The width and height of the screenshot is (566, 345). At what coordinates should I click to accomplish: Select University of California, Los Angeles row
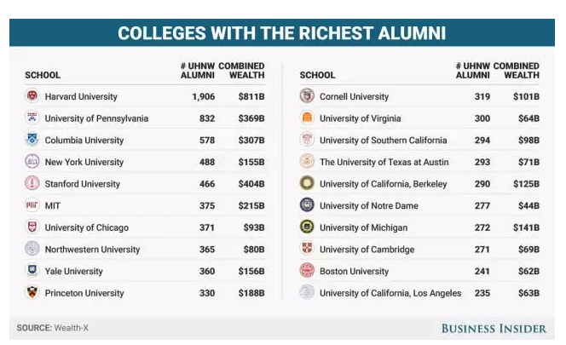click(419, 293)
